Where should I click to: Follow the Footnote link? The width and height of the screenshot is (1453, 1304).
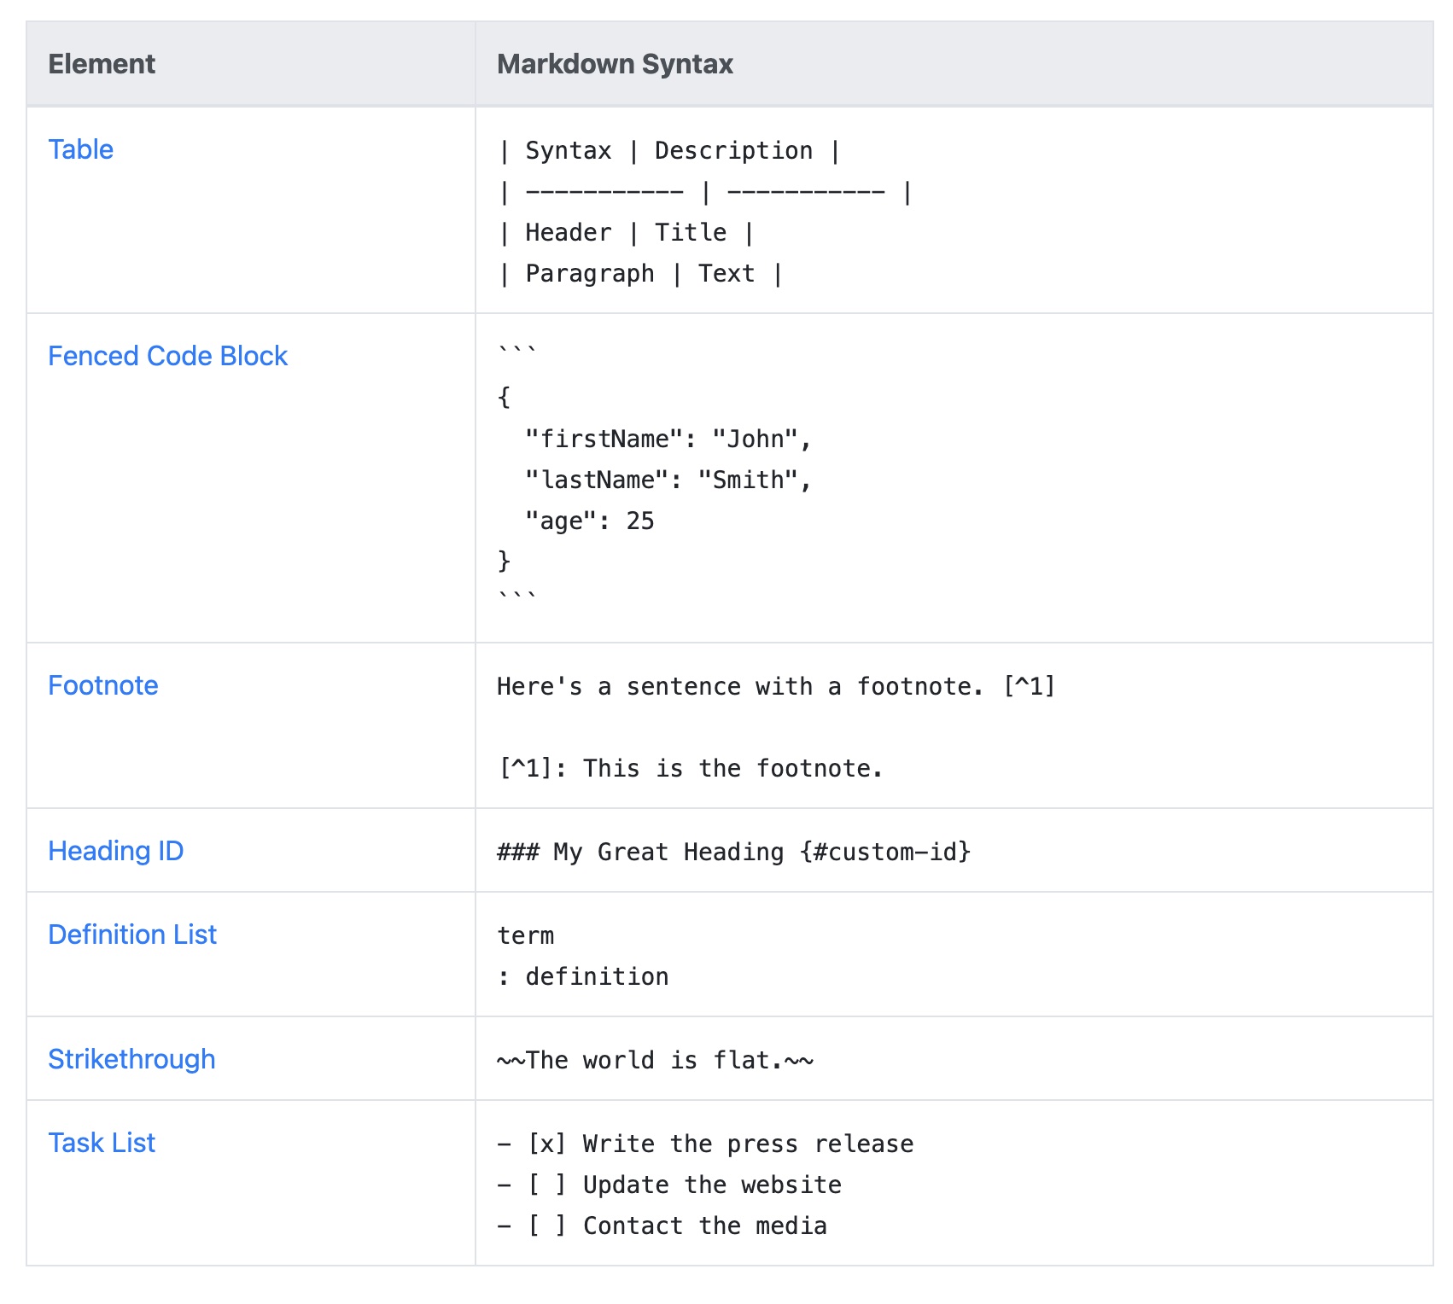tap(103, 685)
